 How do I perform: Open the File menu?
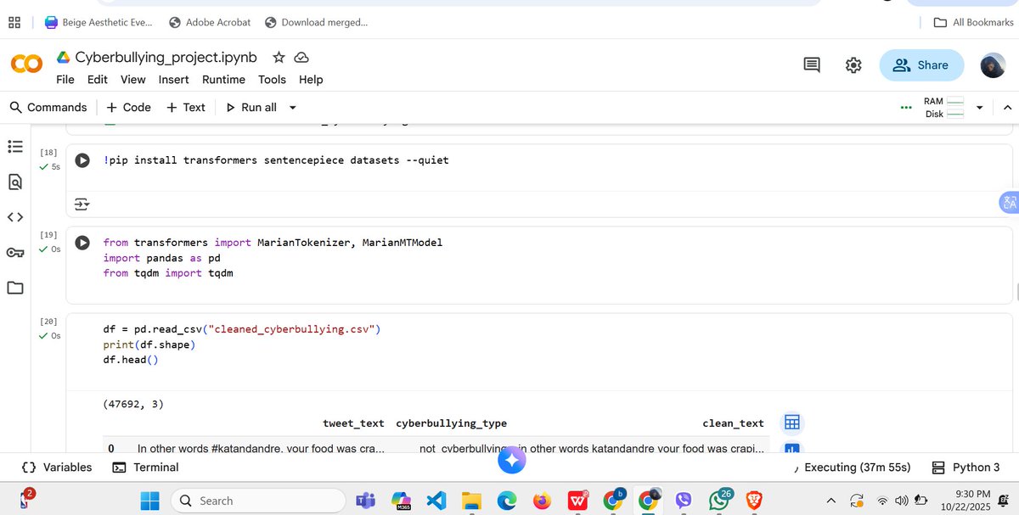click(x=65, y=80)
